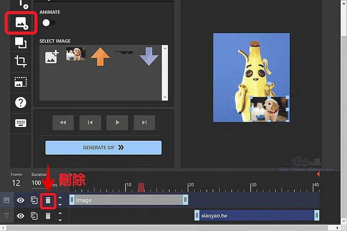The height and width of the screenshot is (231, 347).
Task: Click the GENERATE GIF button
Action: coord(103,148)
